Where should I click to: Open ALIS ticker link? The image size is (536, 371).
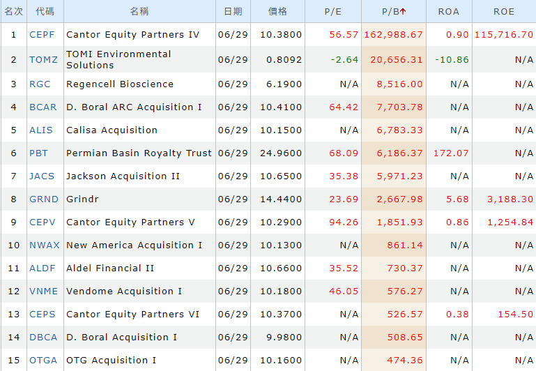point(41,130)
